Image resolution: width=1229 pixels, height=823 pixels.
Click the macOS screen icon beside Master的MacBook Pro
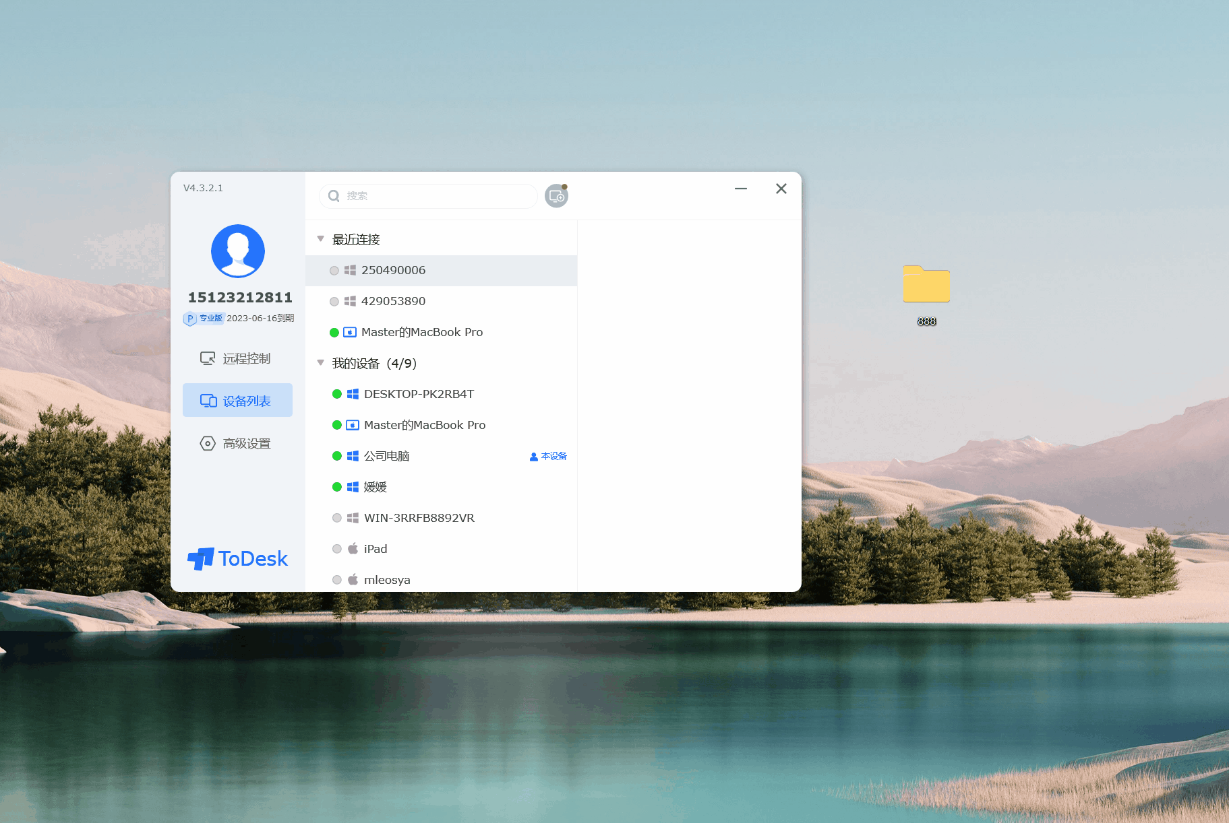coord(353,425)
